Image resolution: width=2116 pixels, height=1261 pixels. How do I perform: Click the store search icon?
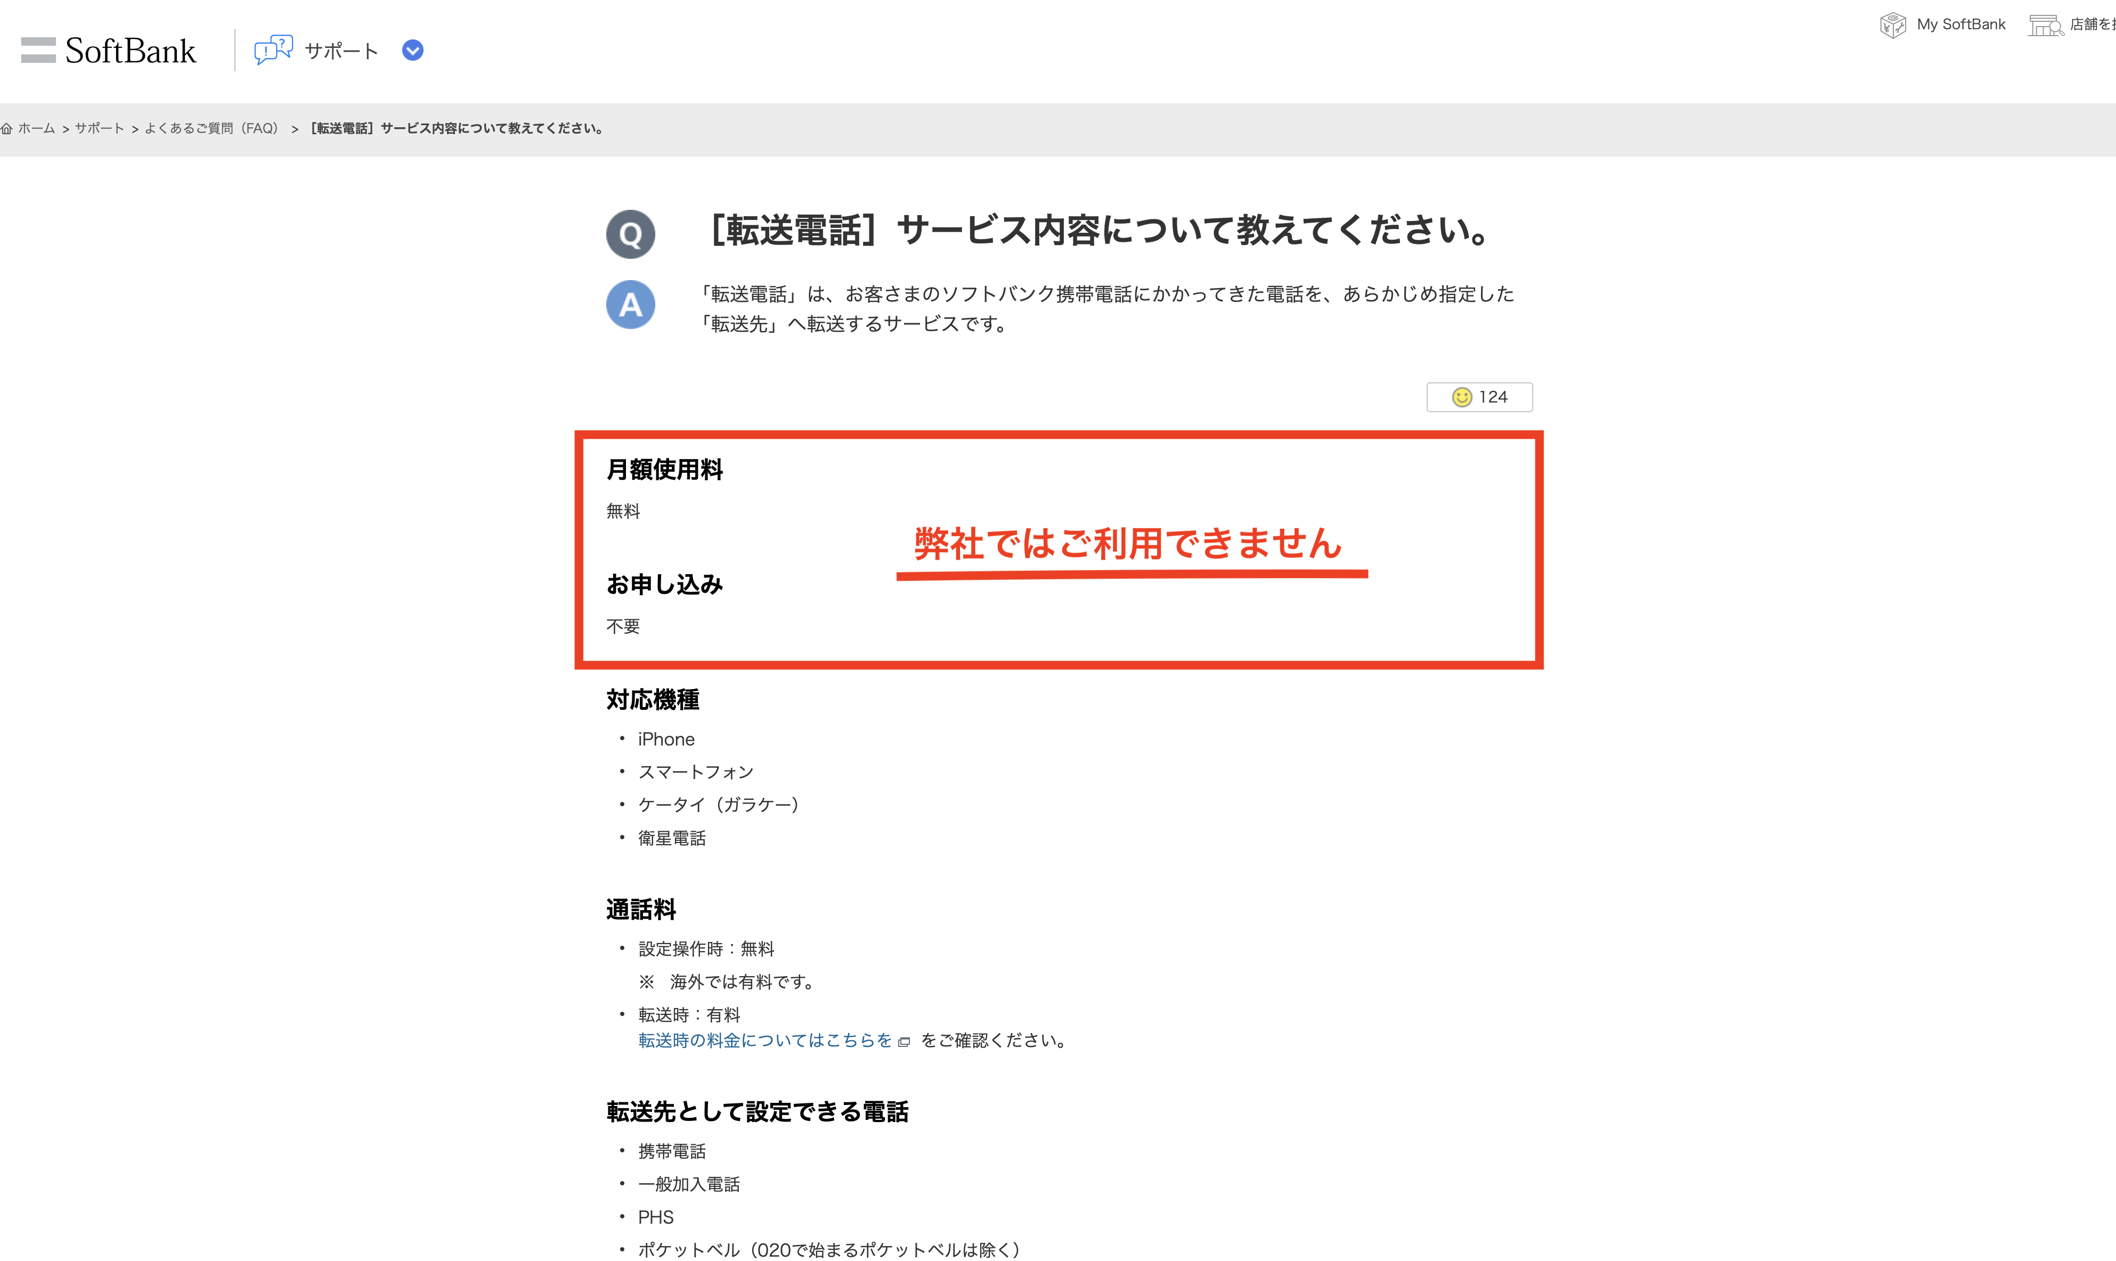click(x=2046, y=26)
